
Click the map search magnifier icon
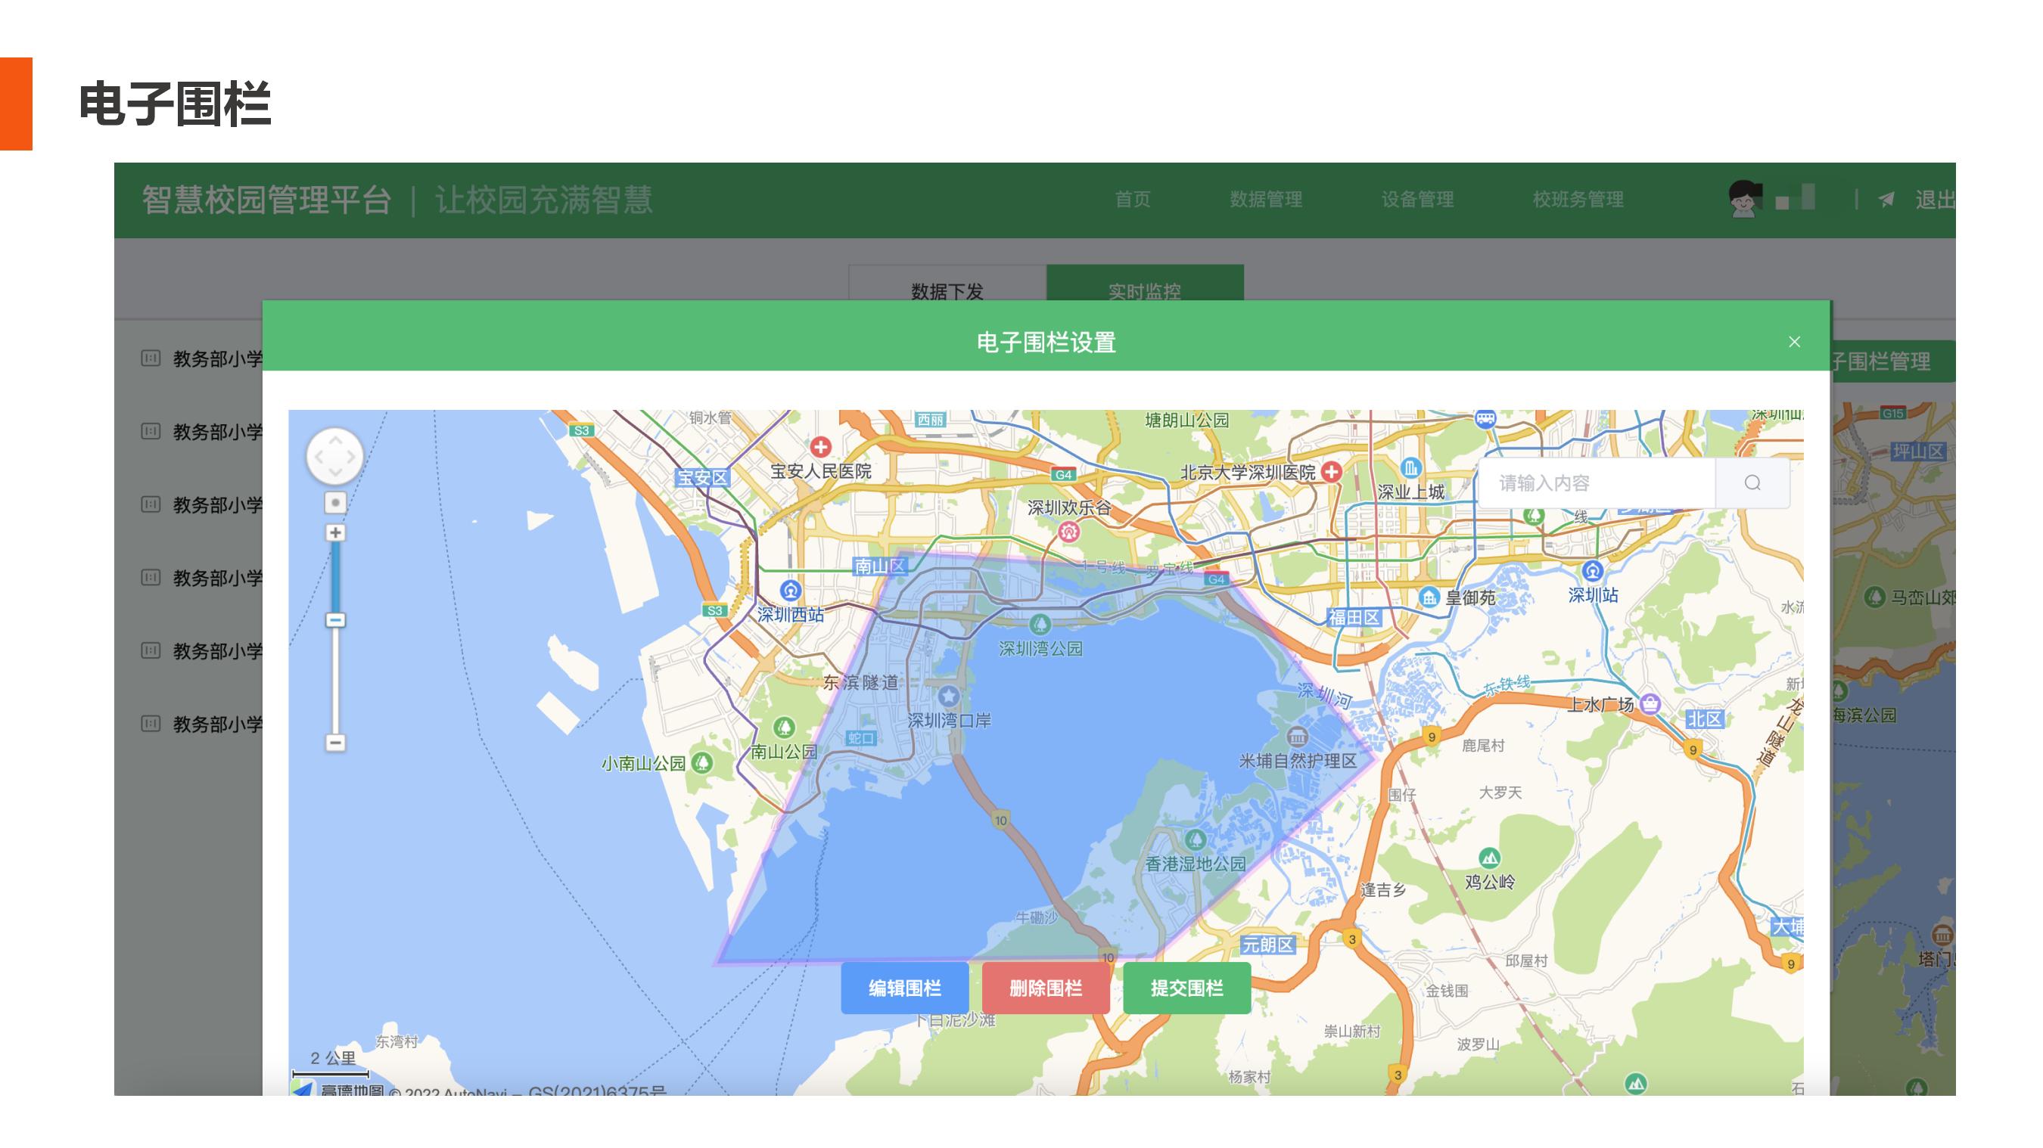click(1752, 482)
